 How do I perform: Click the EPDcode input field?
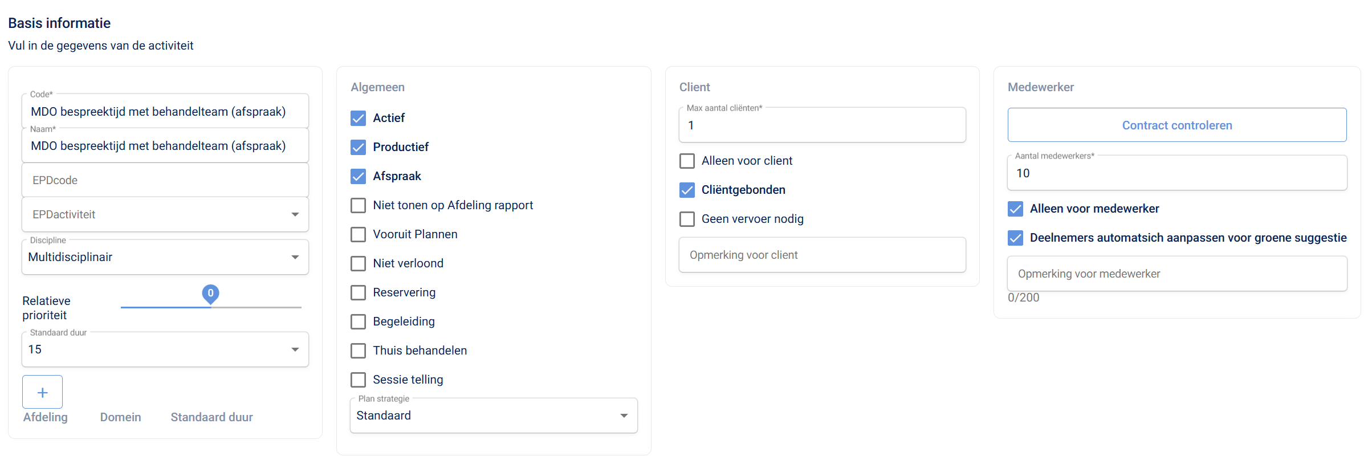click(x=165, y=180)
